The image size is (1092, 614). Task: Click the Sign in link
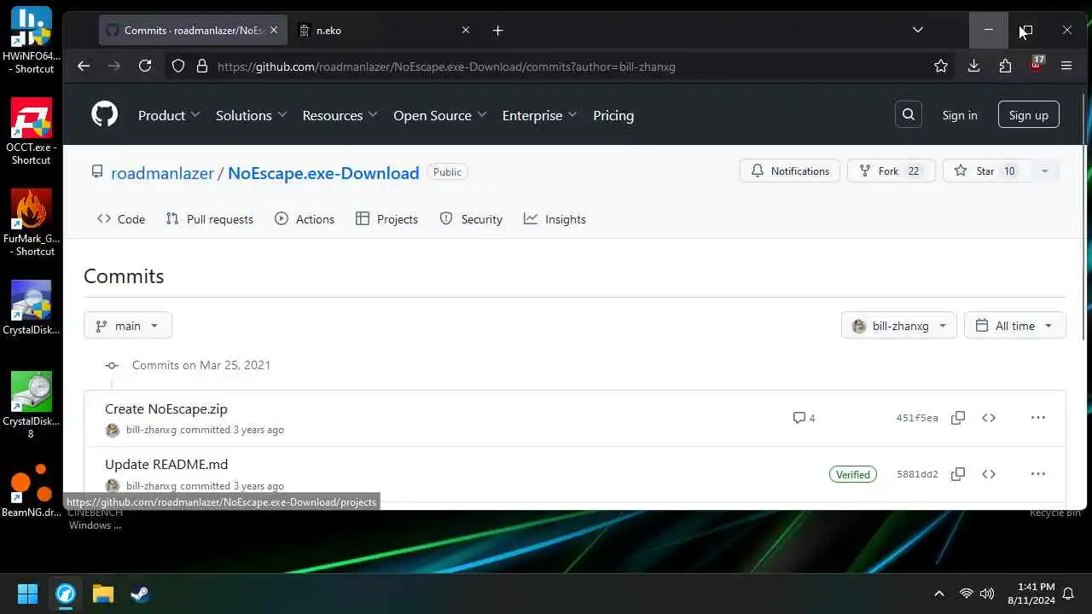point(960,115)
